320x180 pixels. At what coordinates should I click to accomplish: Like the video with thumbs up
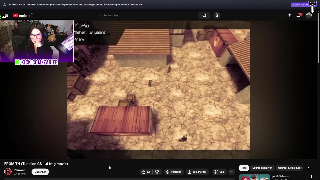(x=146, y=172)
